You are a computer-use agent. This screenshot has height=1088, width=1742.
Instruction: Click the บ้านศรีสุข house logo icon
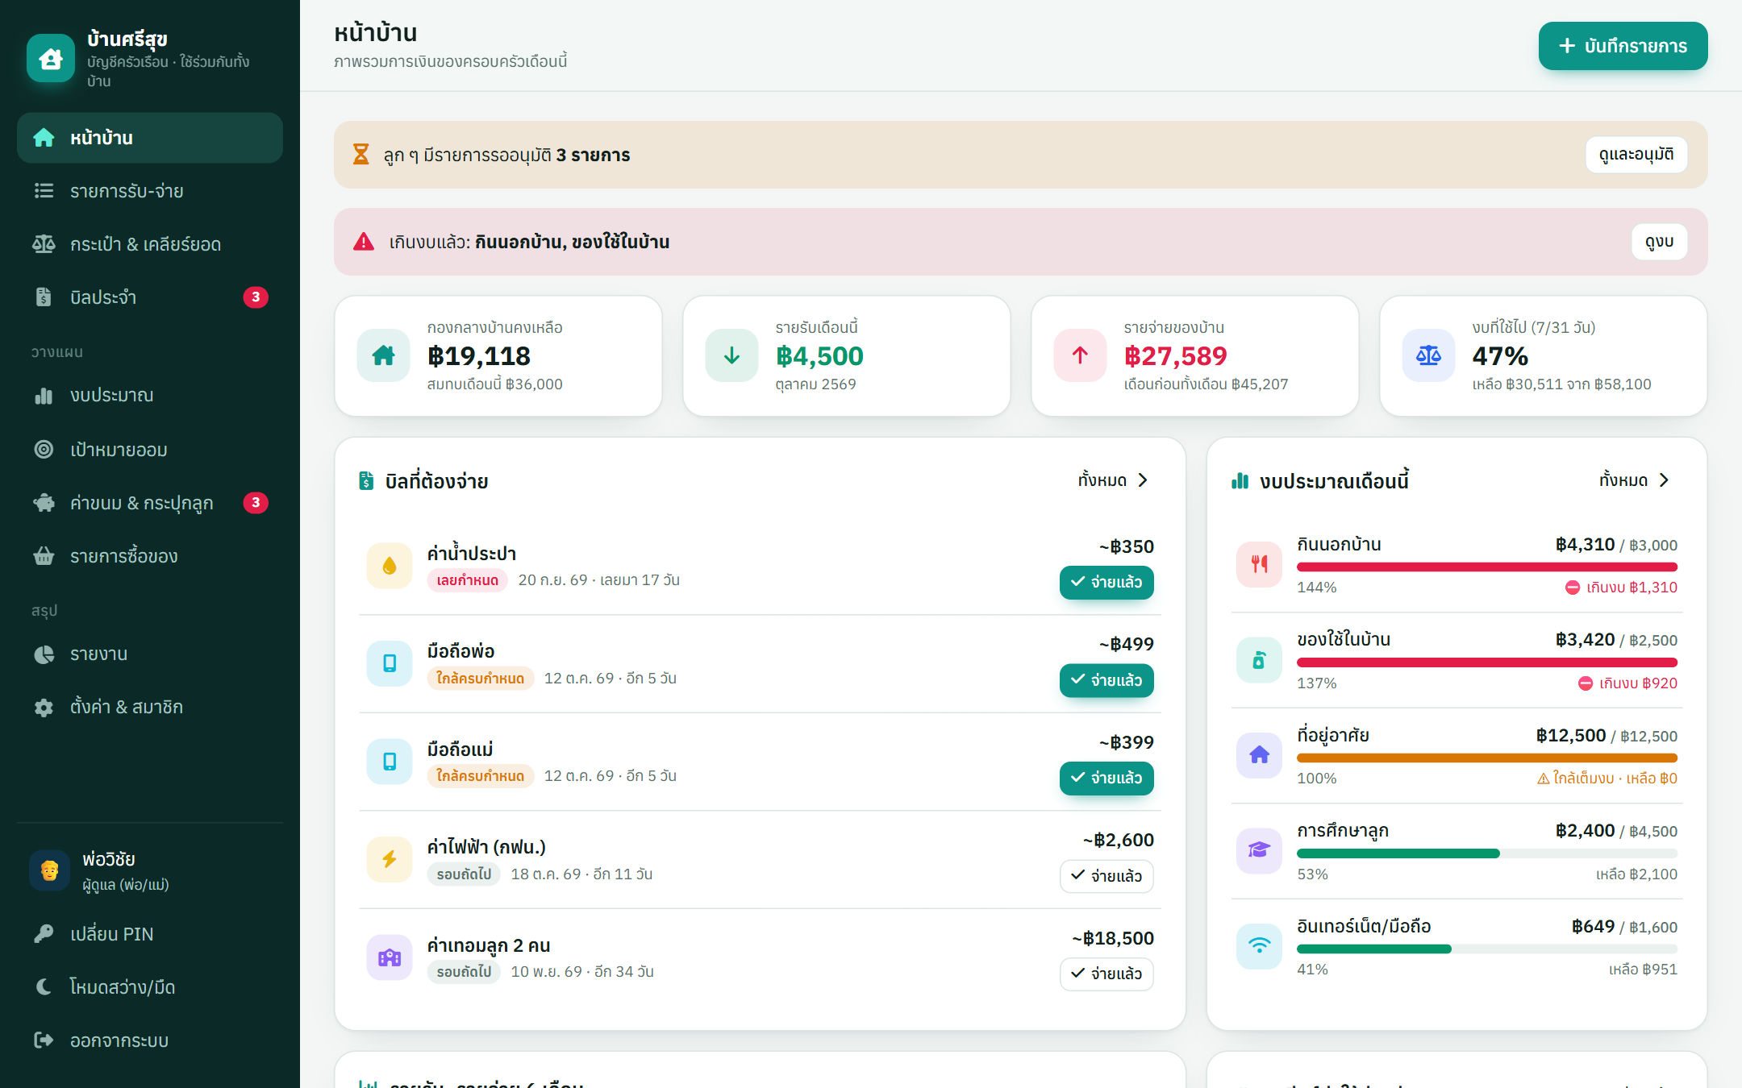pos(51,59)
